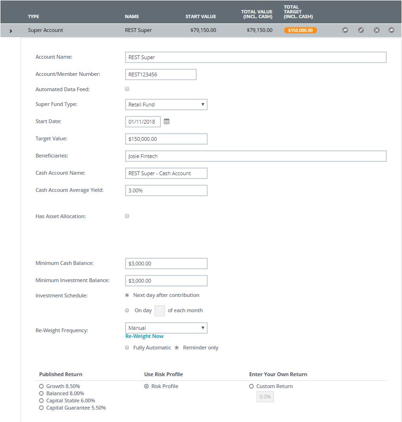Choose the Fully Automatic radio button
The image size is (402, 422).
click(x=127, y=348)
